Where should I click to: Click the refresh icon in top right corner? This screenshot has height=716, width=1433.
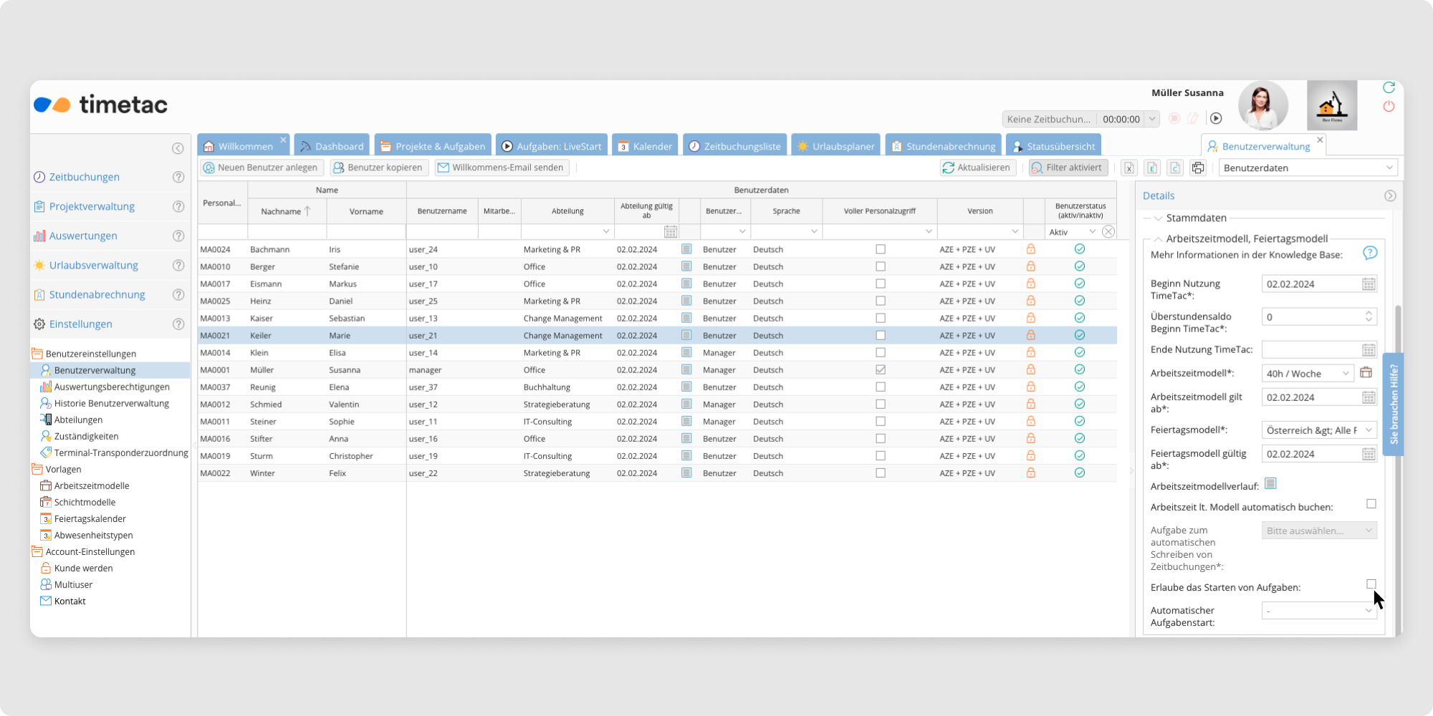[1389, 87]
